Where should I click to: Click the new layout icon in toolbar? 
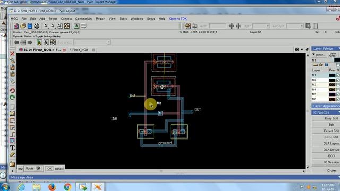point(16,26)
